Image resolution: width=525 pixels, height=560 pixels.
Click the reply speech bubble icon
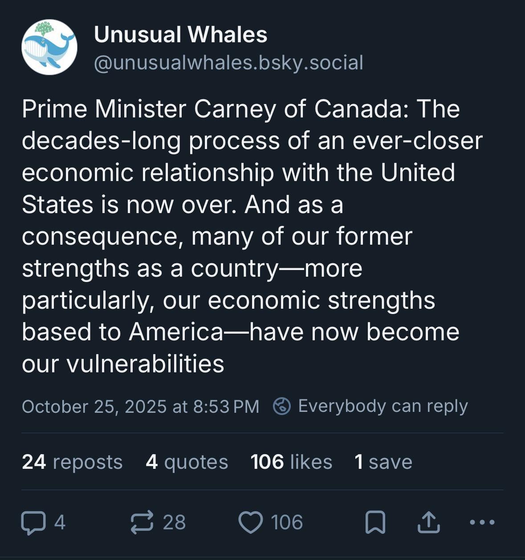click(x=33, y=523)
